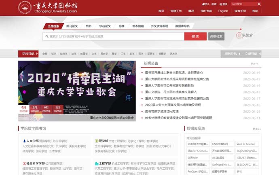Open the CNKI中国知网 database
The image size is (279, 175).
tap(223, 144)
